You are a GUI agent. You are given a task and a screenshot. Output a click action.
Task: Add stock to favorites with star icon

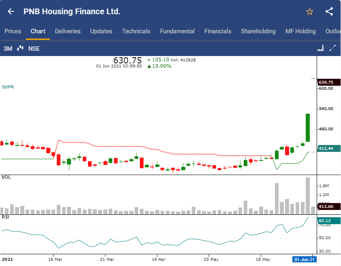(x=310, y=11)
